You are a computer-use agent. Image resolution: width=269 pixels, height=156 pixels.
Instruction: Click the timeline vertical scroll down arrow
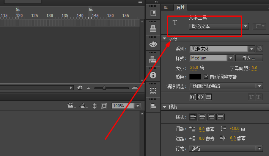[x=142, y=81]
